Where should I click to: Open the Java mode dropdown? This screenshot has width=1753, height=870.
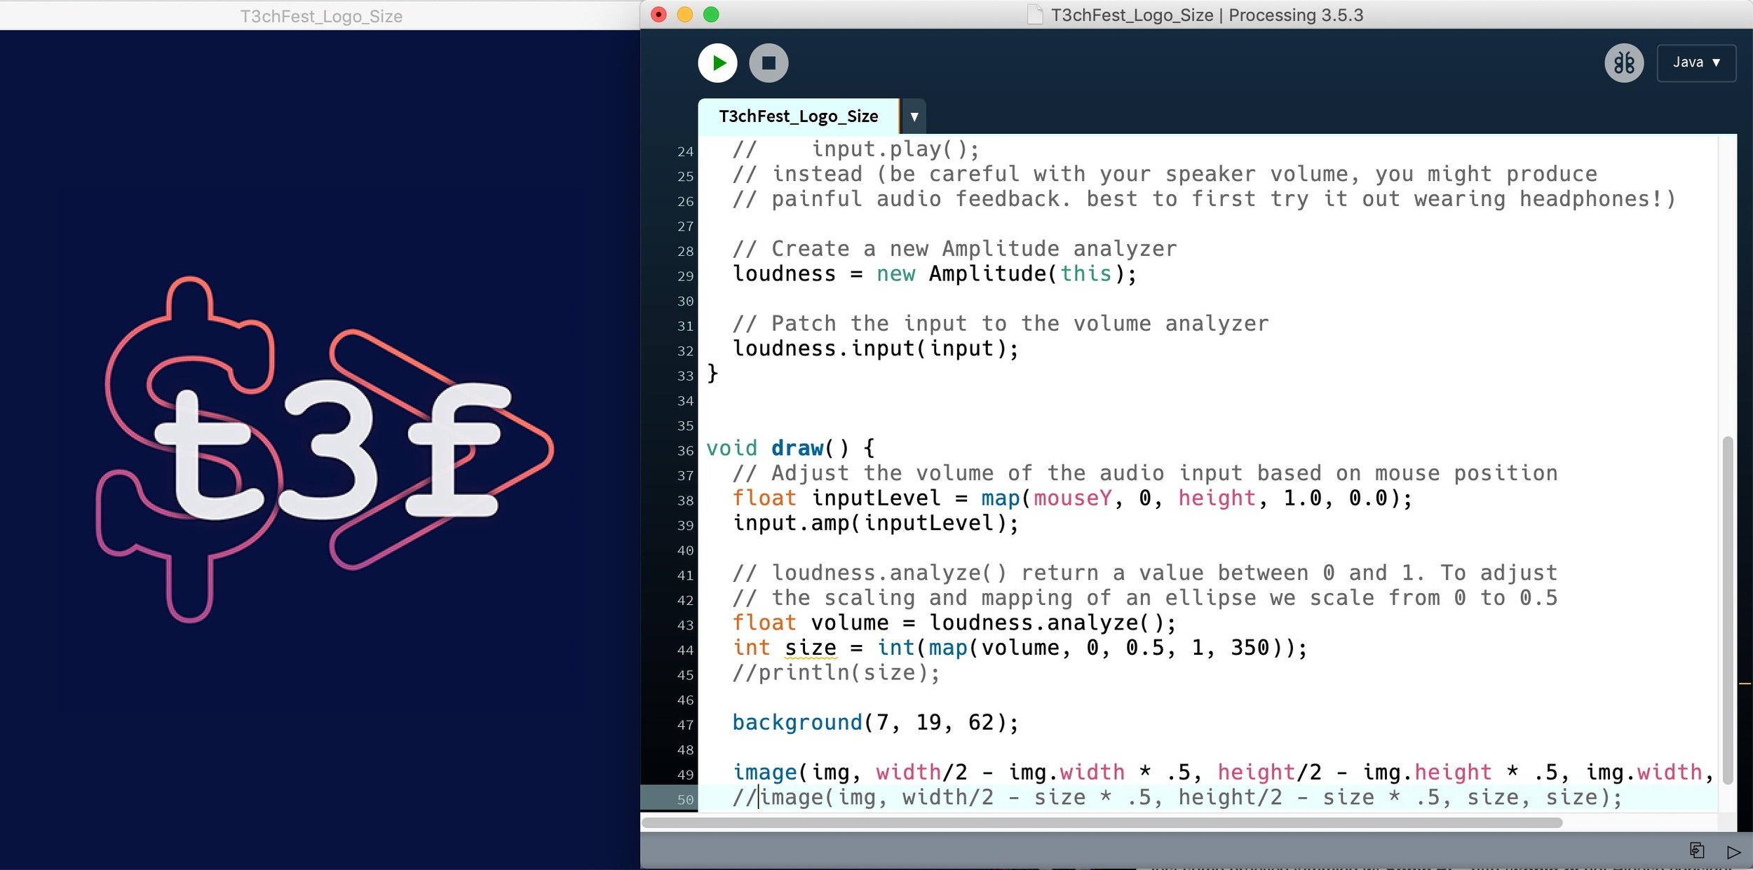tap(1696, 63)
